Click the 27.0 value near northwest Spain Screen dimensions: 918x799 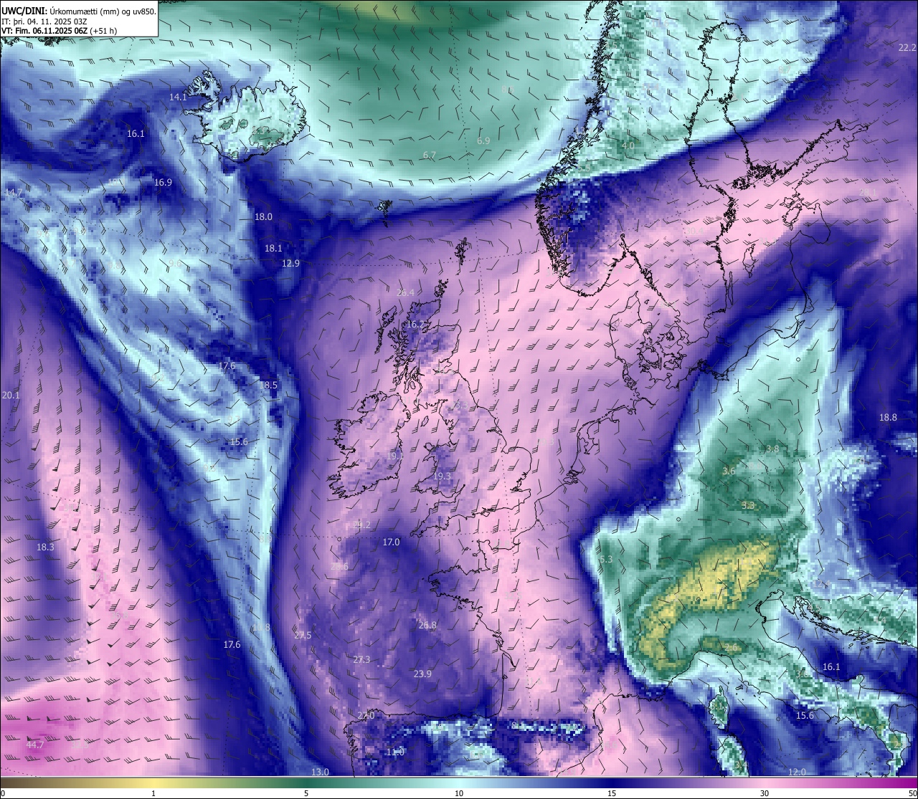click(366, 716)
